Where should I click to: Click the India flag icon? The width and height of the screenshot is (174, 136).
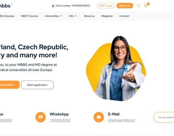click(53, 6)
